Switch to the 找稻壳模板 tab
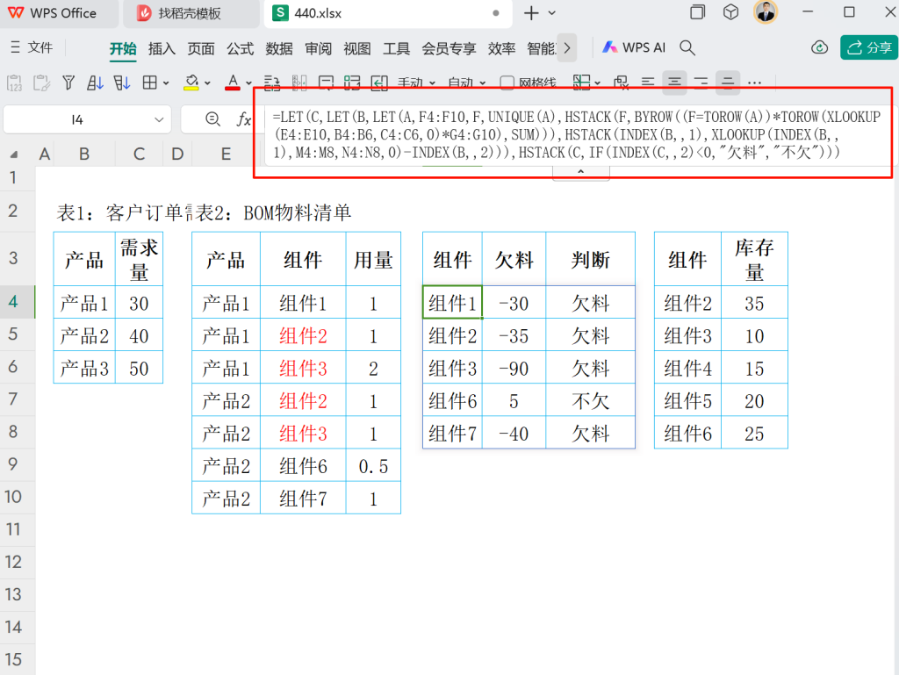This screenshot has width=899, height=675. tap(191, 13)
